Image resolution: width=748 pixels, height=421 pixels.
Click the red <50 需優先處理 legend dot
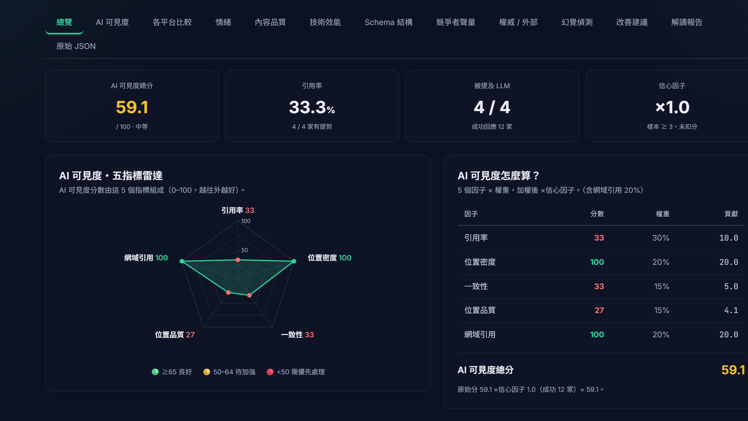click(270, 372)
